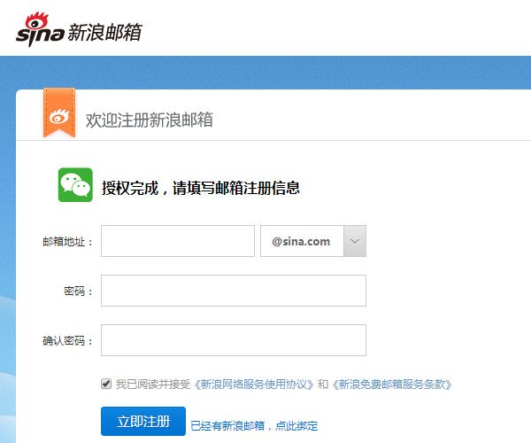531x443 pixels.
Task: Click inside the 确认密码 confirm field
Action: tap(234, 340)
